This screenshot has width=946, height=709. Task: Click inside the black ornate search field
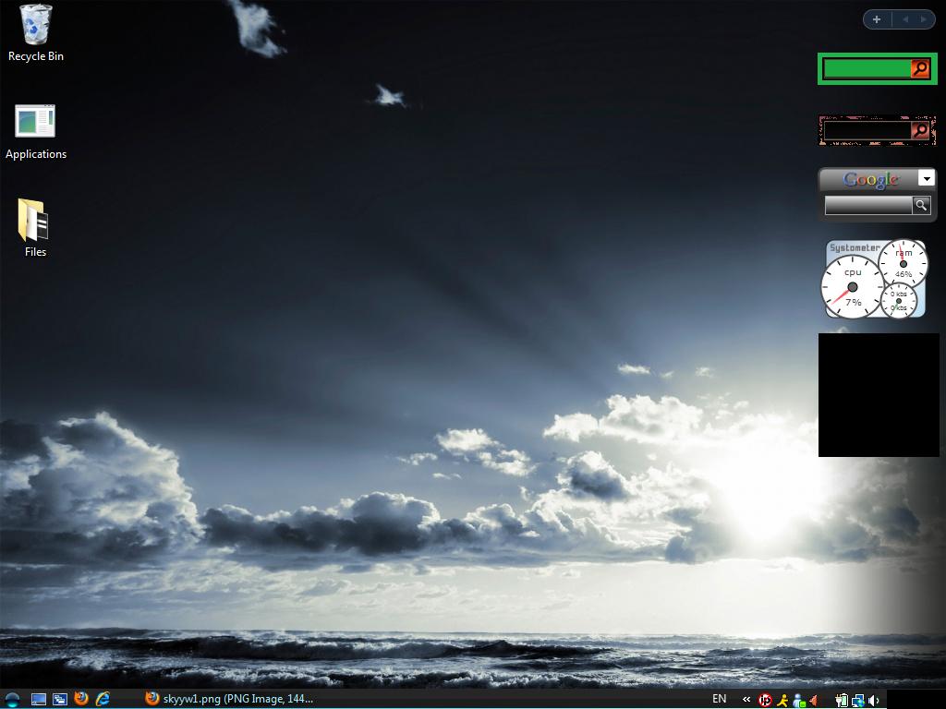(867, 130)
